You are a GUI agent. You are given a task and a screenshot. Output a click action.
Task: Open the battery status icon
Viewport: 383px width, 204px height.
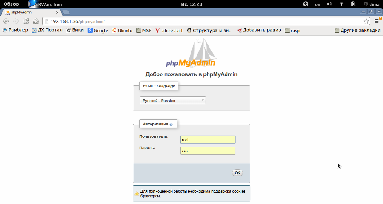353,4
